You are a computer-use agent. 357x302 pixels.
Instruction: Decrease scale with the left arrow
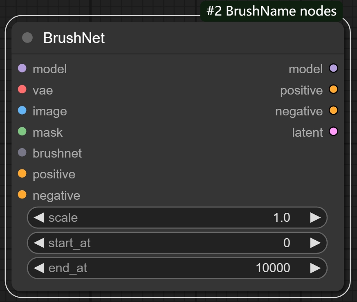pos(39,217)
